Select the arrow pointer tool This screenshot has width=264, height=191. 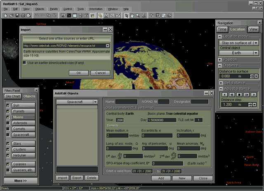pyautogui.click(x=126, y=15)
